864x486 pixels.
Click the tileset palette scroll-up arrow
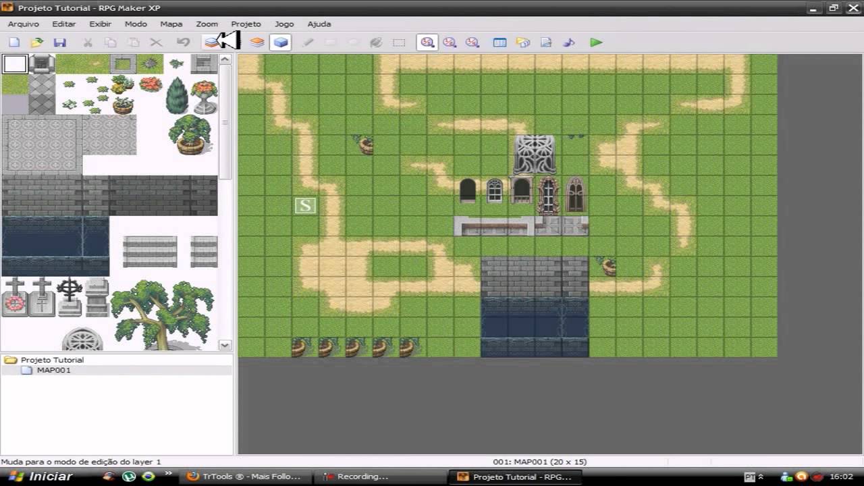[x=225, y=59]
